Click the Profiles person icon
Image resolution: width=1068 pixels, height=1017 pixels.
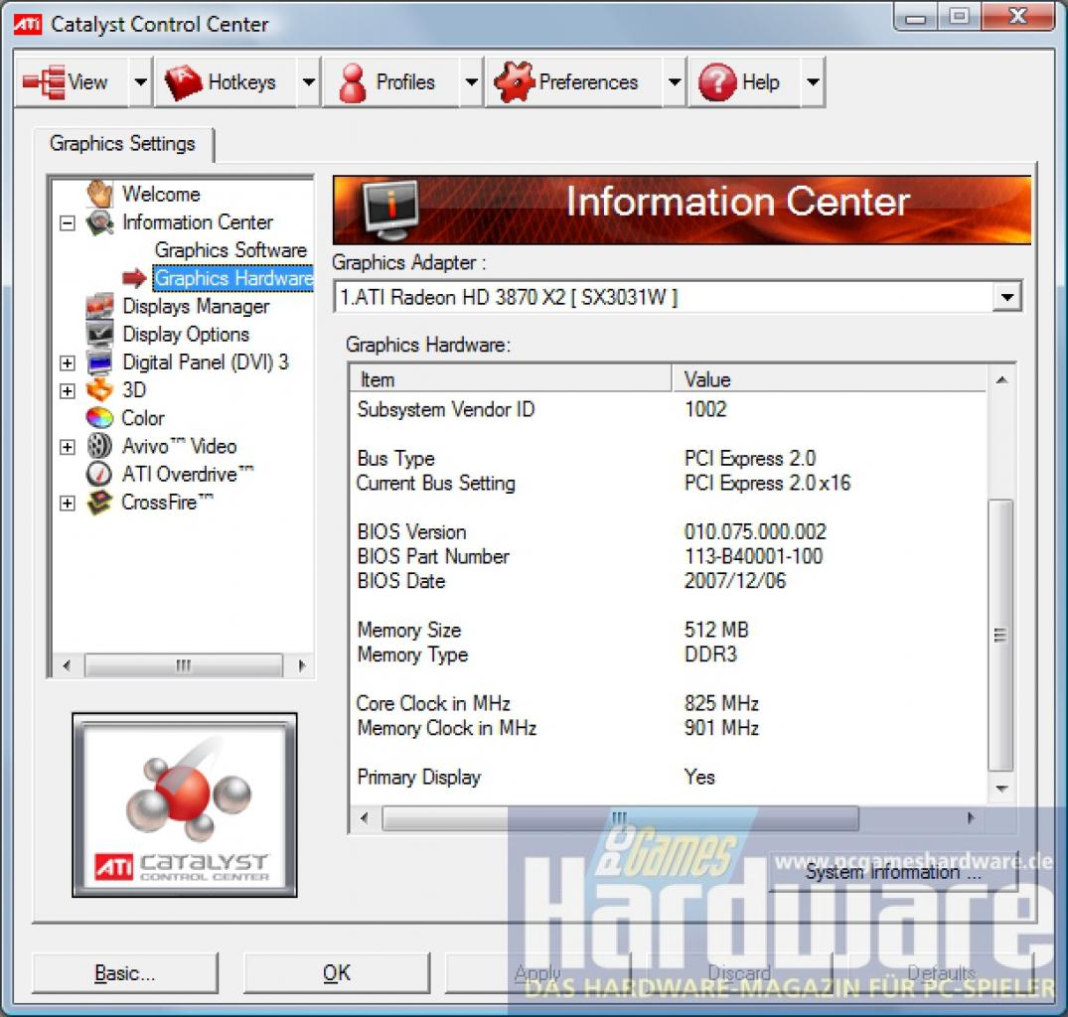coord(352,82)
